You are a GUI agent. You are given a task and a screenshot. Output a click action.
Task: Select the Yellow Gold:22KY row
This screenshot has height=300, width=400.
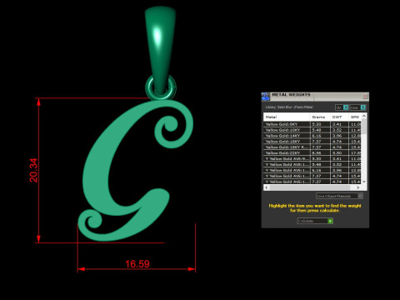click(x=312, y=152)
